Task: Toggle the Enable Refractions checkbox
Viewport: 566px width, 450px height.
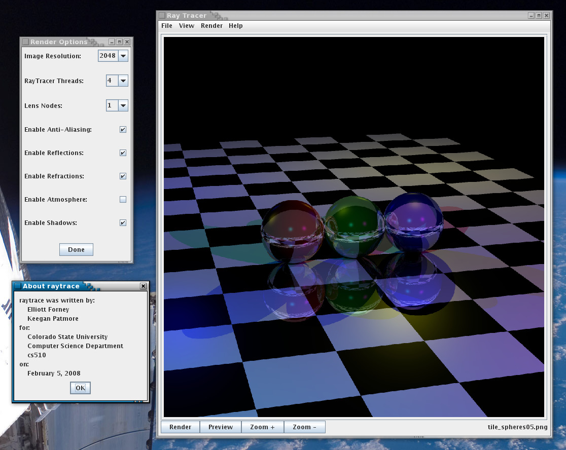Action: 123,176
